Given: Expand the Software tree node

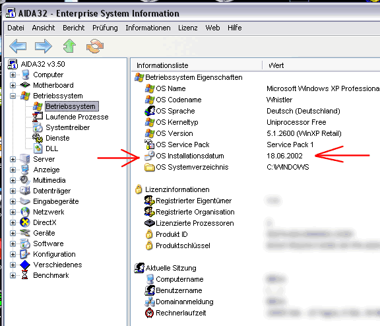Looking at the screenshot, I should (13, 244).
